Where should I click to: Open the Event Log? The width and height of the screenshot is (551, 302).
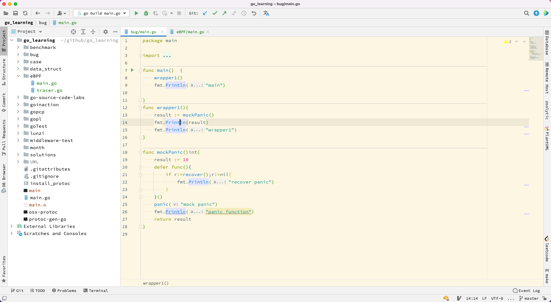[526, 291]
